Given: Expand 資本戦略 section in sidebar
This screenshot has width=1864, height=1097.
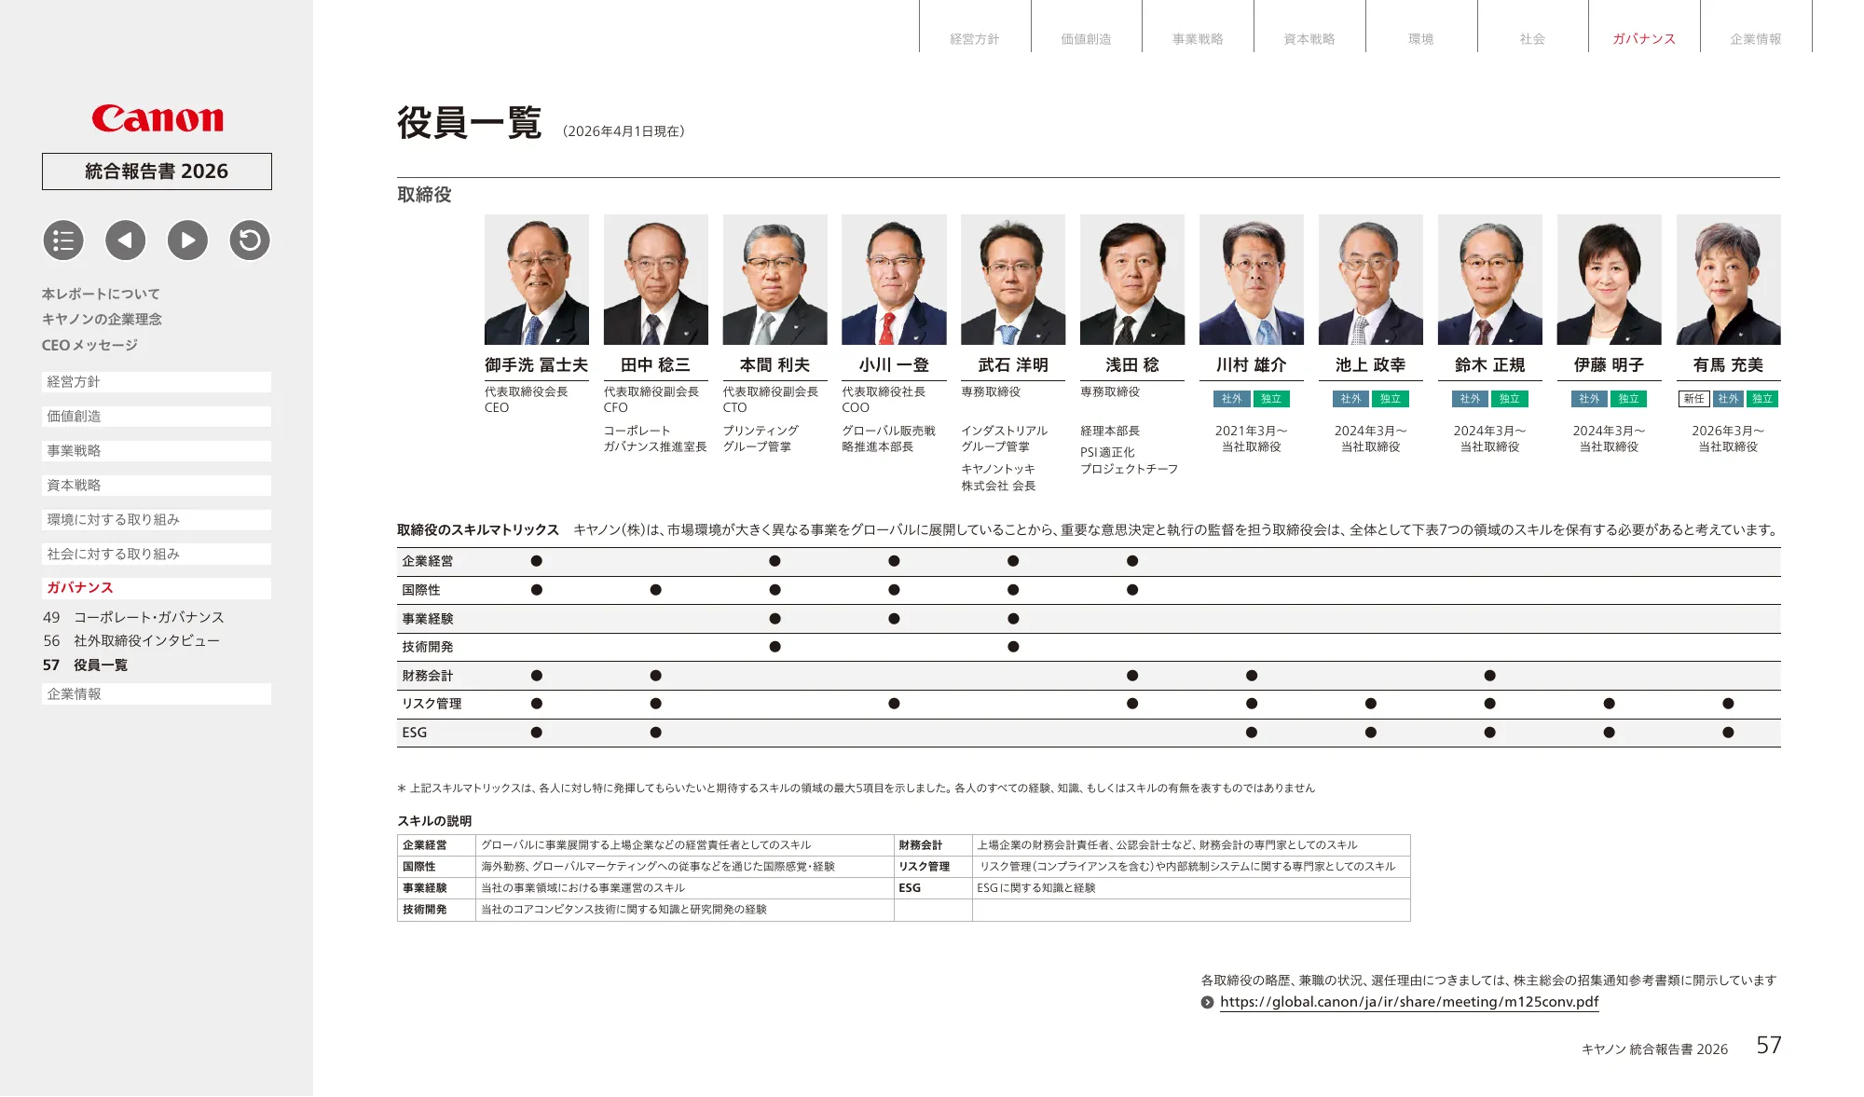Looking at the screenshot, I should (x=157, y=486).
